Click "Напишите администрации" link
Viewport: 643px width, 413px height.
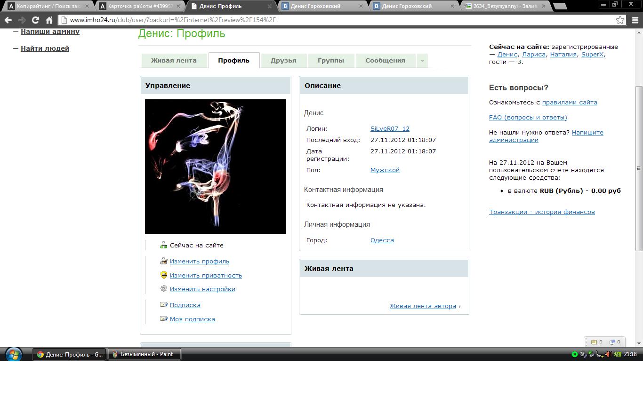(x=546, y=136)
